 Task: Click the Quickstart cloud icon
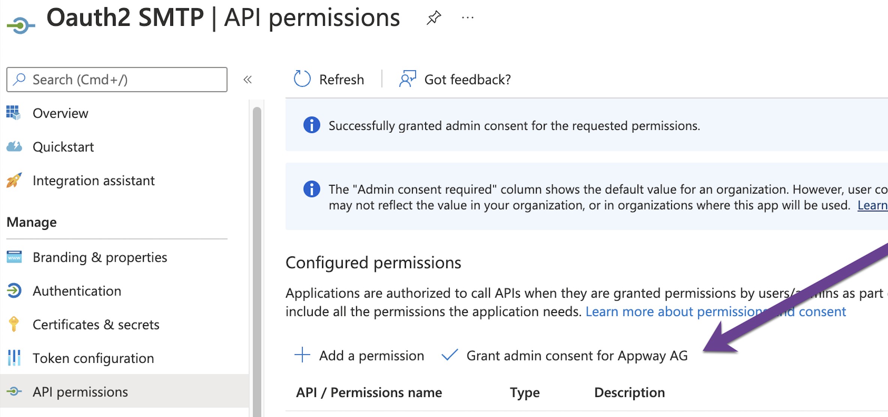pyautogui.click(x=14, y=146)
